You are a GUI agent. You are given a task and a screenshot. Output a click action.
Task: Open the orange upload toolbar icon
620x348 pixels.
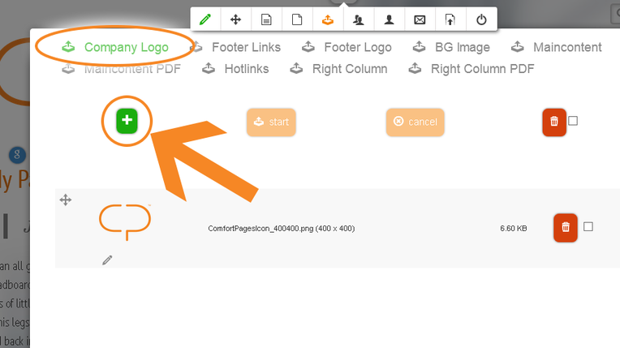pyautogui.click(x=328, y=19)
